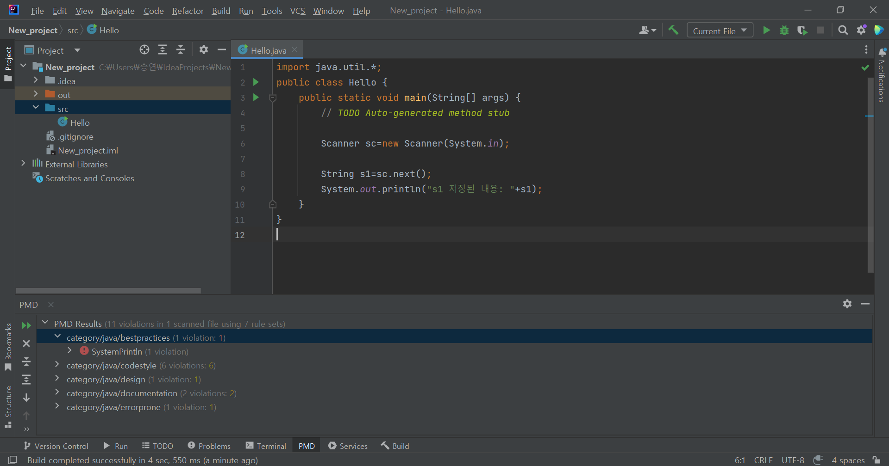The width and height of the screenshot is (889, 466).
Task: Click the UTF-8 encoding status indicator
Action: coord(793,460)
